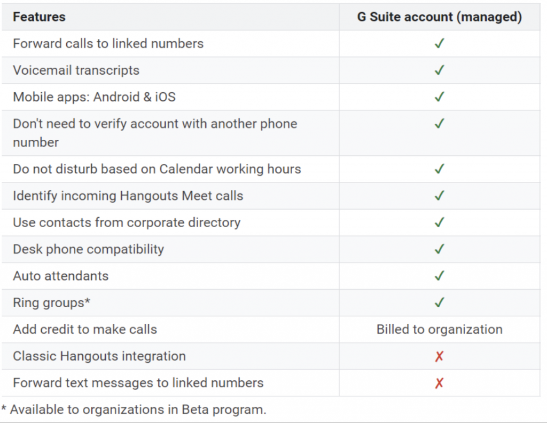Select the checkmark beside Mobile apps: Android & iOS

pyautogui.click(x=439, y=97)
